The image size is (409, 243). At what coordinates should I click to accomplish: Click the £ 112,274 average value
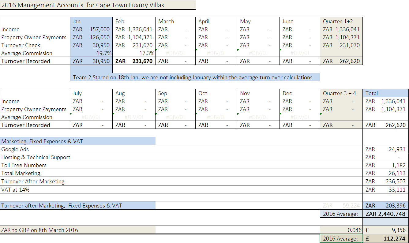(386, 238)
